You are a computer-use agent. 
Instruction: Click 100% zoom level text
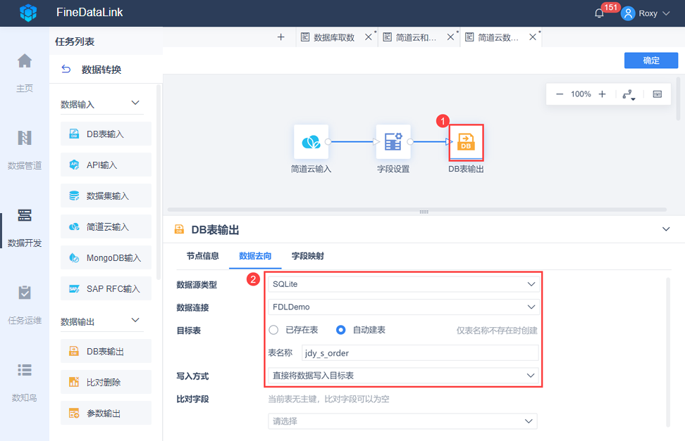click(581, 94)
